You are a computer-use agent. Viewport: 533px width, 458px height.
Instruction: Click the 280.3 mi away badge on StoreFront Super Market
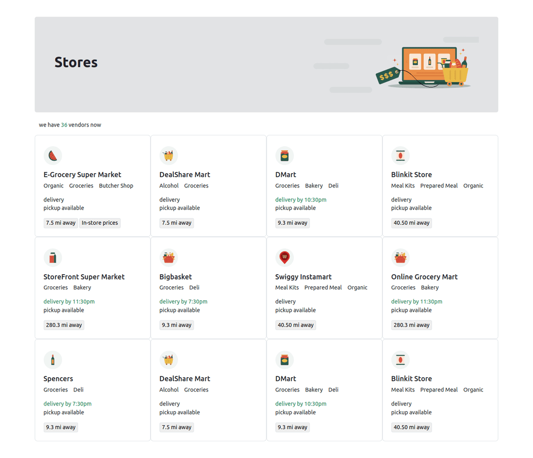64,325
